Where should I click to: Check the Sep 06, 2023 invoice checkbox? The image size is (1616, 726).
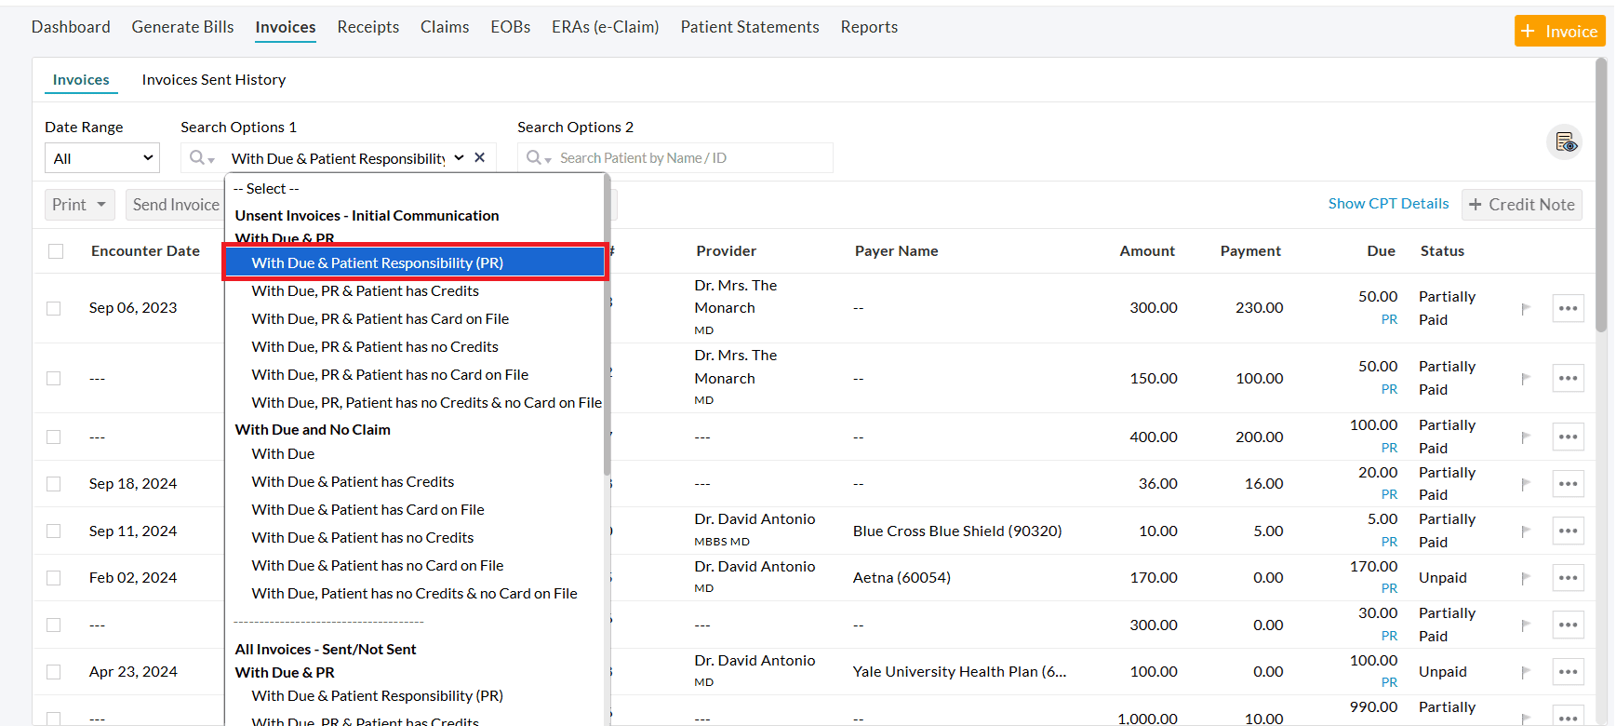(54, 308)
